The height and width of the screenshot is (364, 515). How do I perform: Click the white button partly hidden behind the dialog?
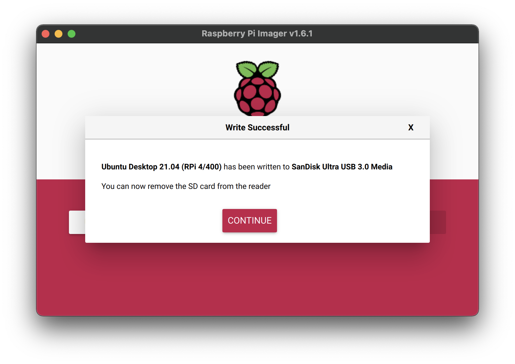tap(77, 222)
